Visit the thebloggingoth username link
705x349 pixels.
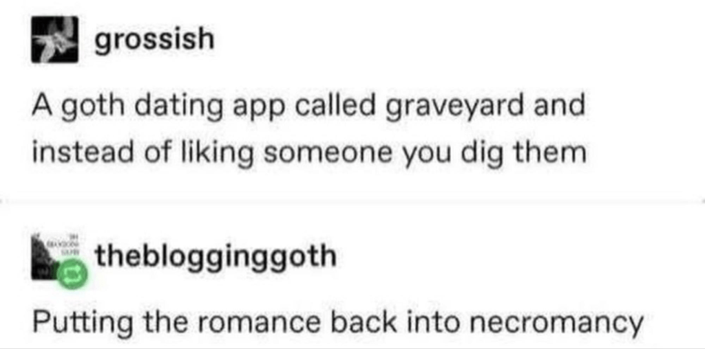point(215,257)
